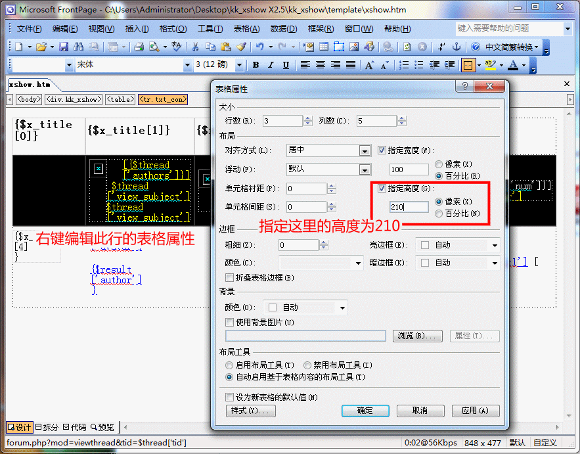
Task: Increase font size icon
Action: (370, 65)
